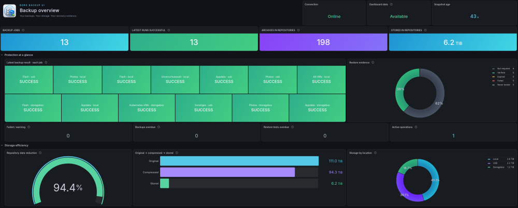Collapse the Protection at a glance row
518x208 pixels.
19,55
